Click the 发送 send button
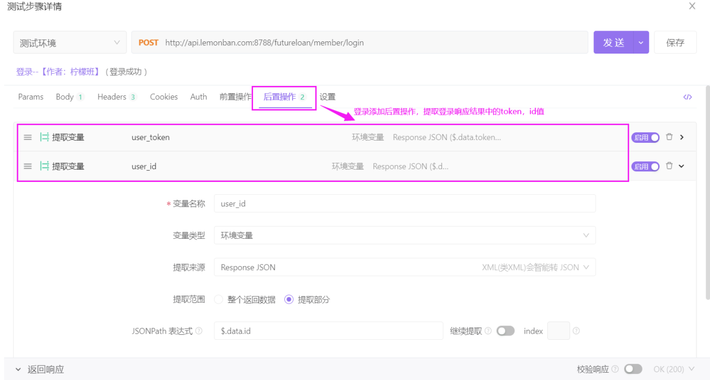 point(613,42)
